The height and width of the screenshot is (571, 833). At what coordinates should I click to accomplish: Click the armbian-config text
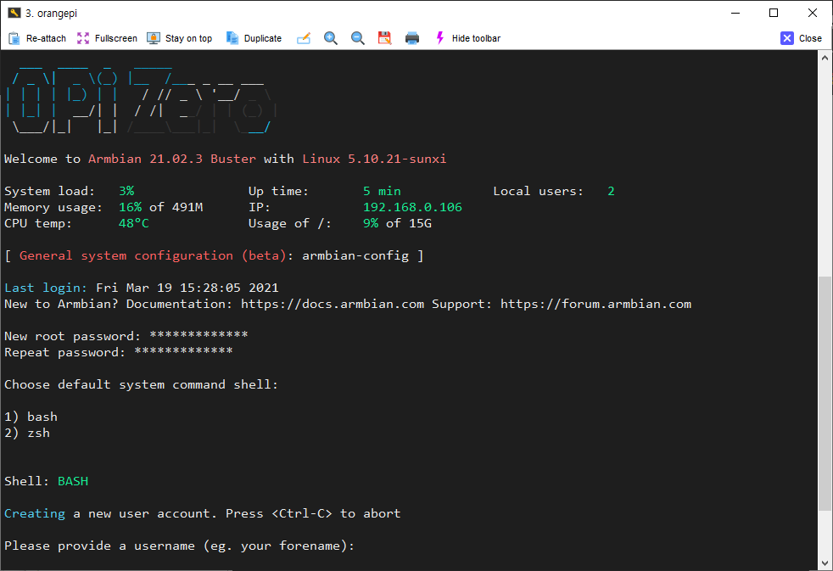(x=355, y=256)
